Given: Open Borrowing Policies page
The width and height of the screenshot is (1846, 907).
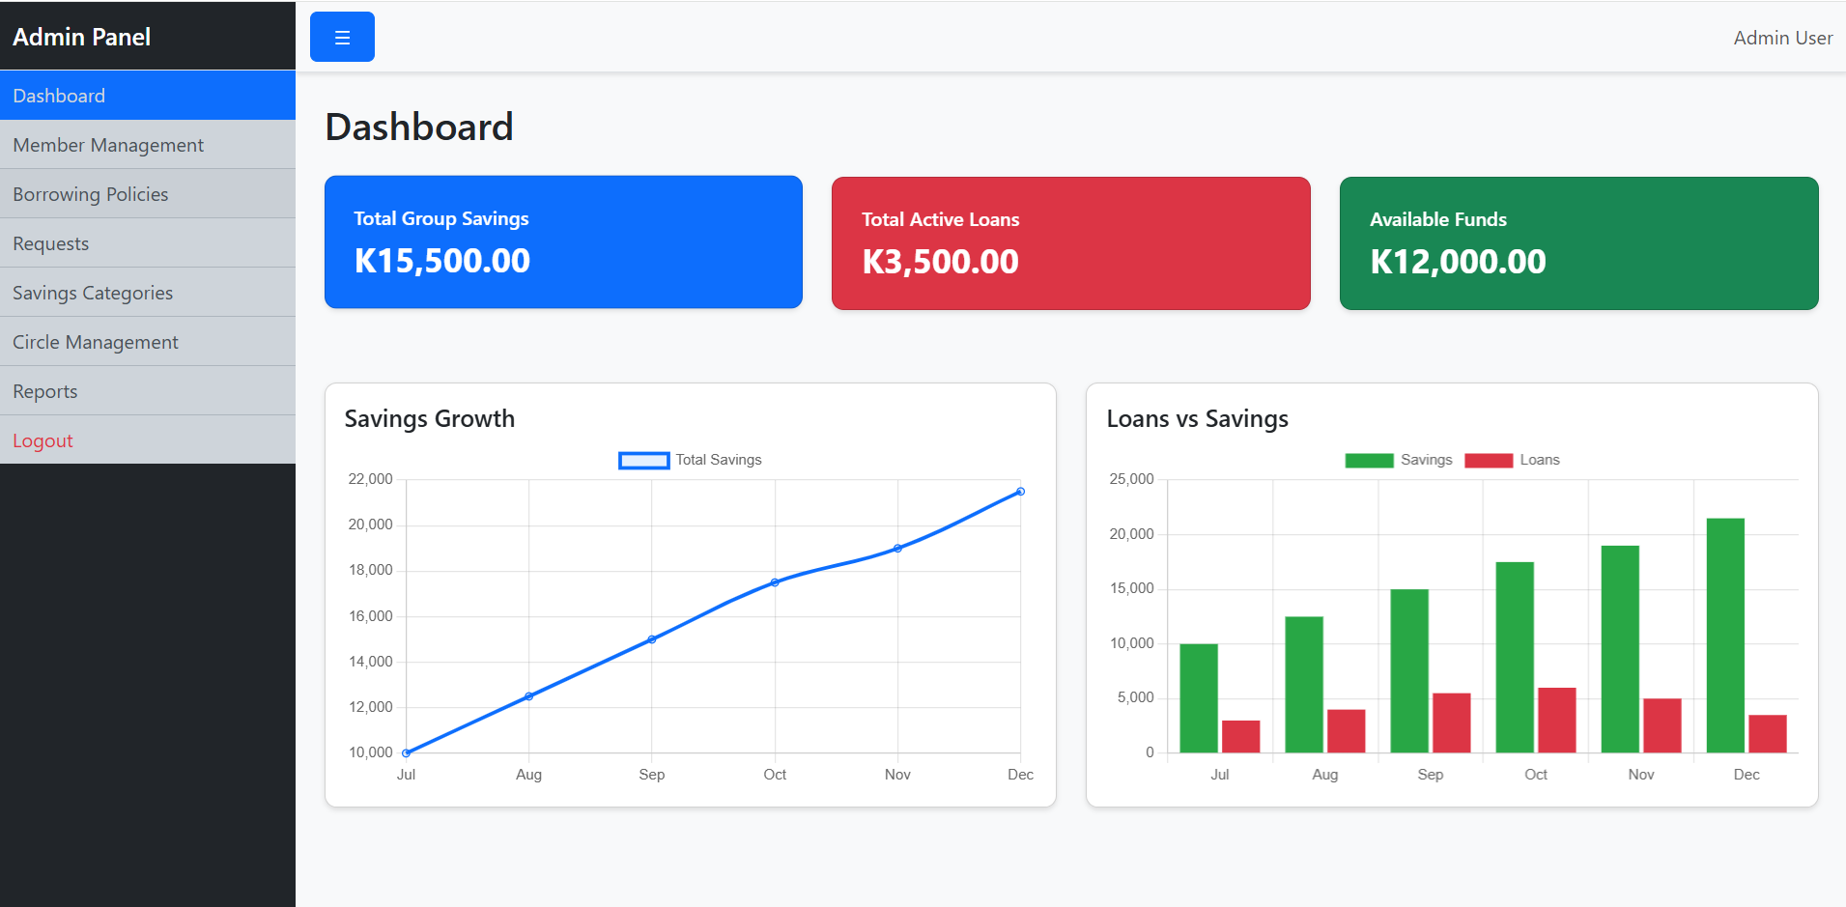Looking at the screenshot, I should coord(148,194).
